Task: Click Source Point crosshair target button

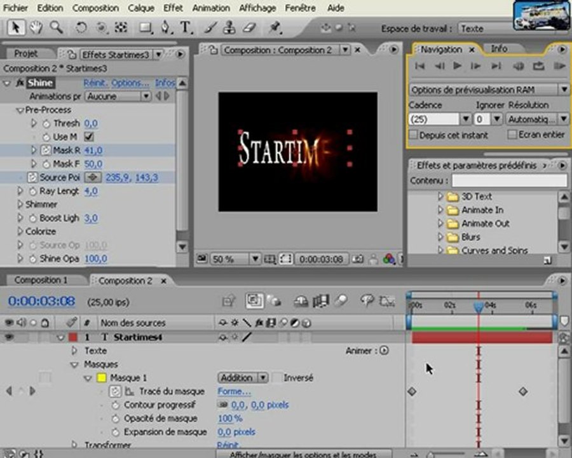Action: [x=93, y=177]
